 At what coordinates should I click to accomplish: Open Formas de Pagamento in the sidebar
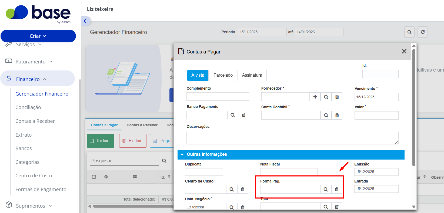[x=41, y=189]
